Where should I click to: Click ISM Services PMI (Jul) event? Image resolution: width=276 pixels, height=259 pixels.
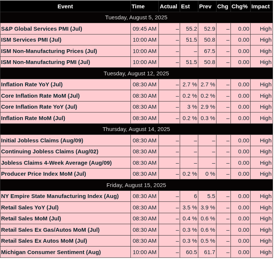[65, 40]
